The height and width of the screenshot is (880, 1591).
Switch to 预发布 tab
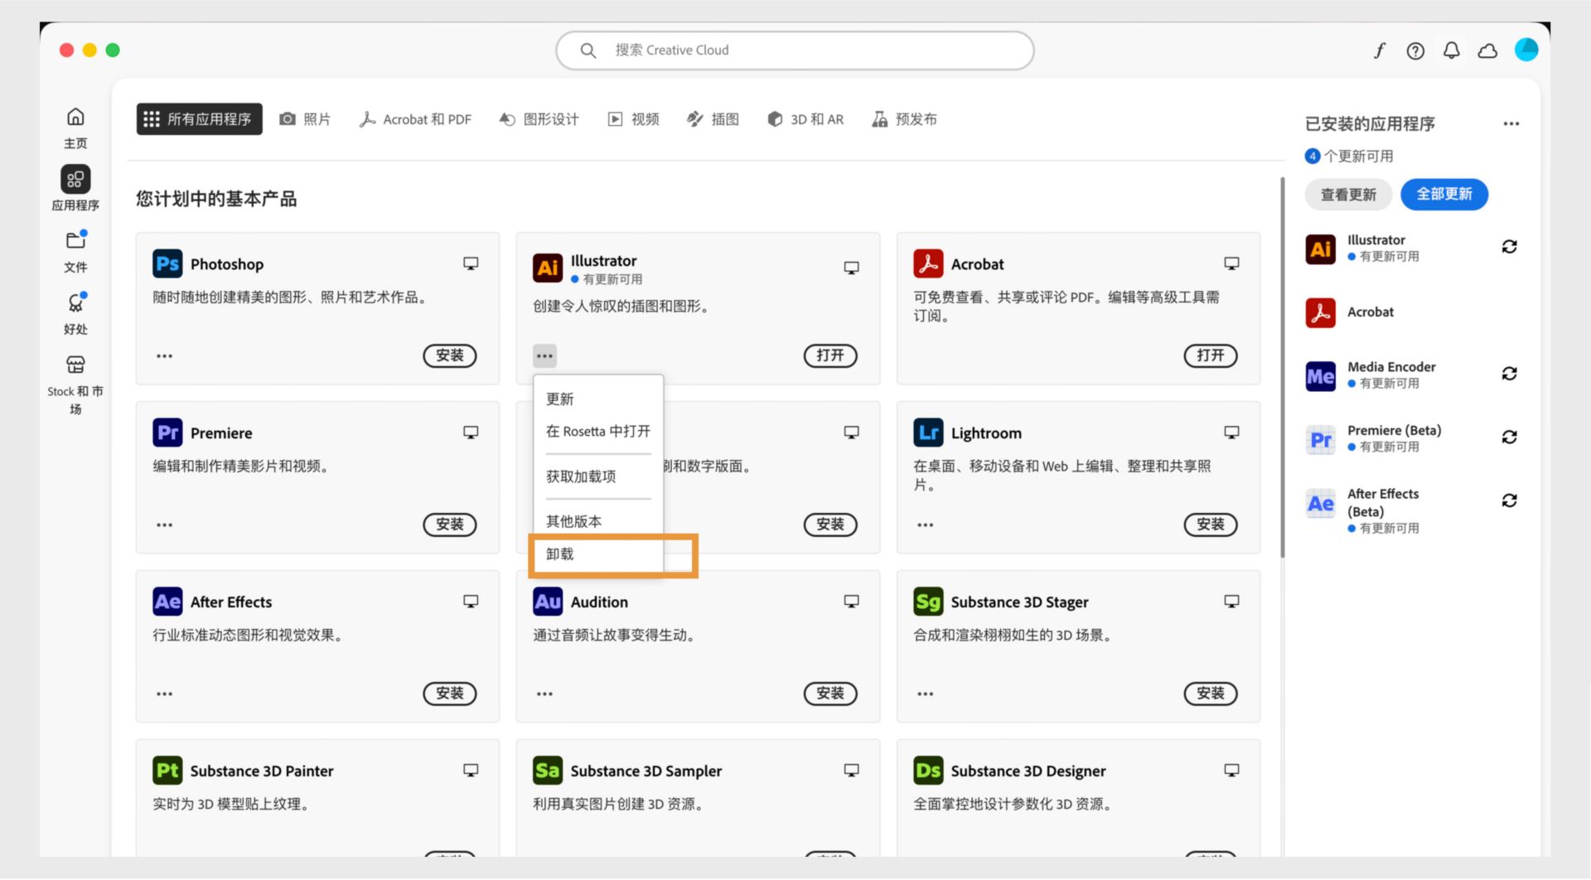(904, 119)
